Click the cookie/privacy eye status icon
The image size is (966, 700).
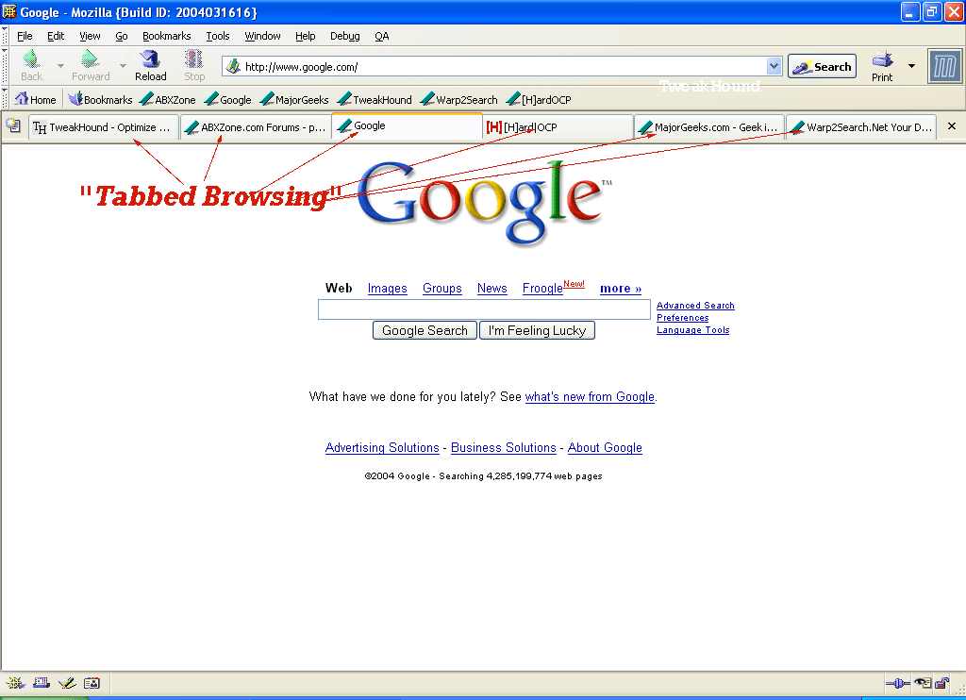(923, 683)
